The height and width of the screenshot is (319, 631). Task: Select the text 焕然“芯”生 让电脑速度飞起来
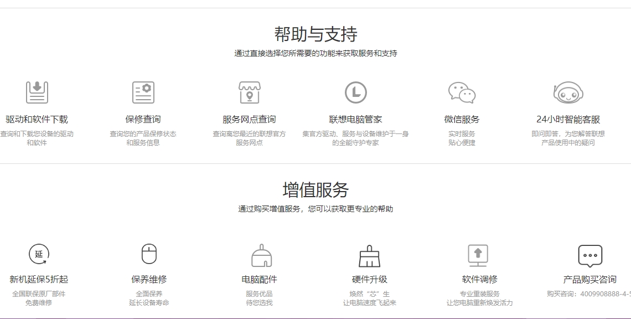click(369, 298)
